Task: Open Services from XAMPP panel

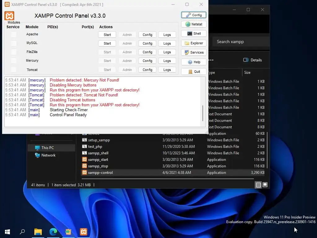Action: [193, 52]
